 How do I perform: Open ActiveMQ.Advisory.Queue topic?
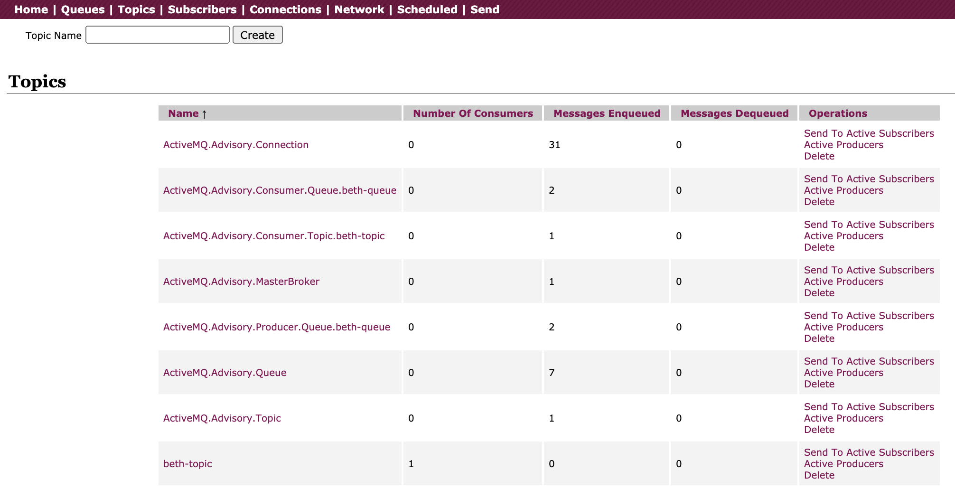pyautogui.click(x=225, y=373)
